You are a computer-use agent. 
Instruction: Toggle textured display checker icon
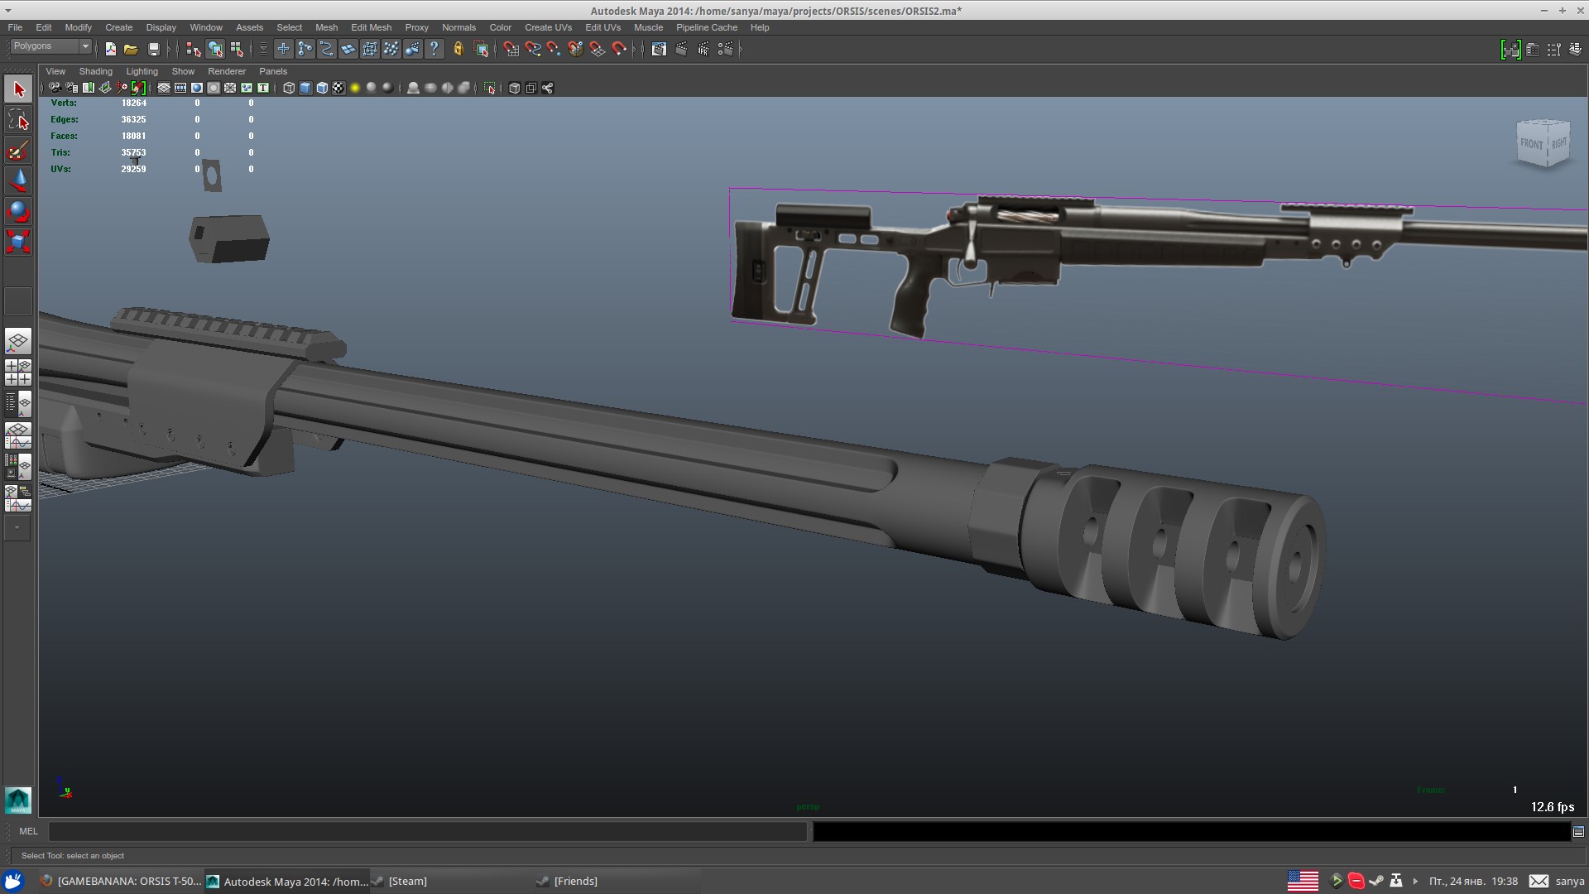(338, 88)
